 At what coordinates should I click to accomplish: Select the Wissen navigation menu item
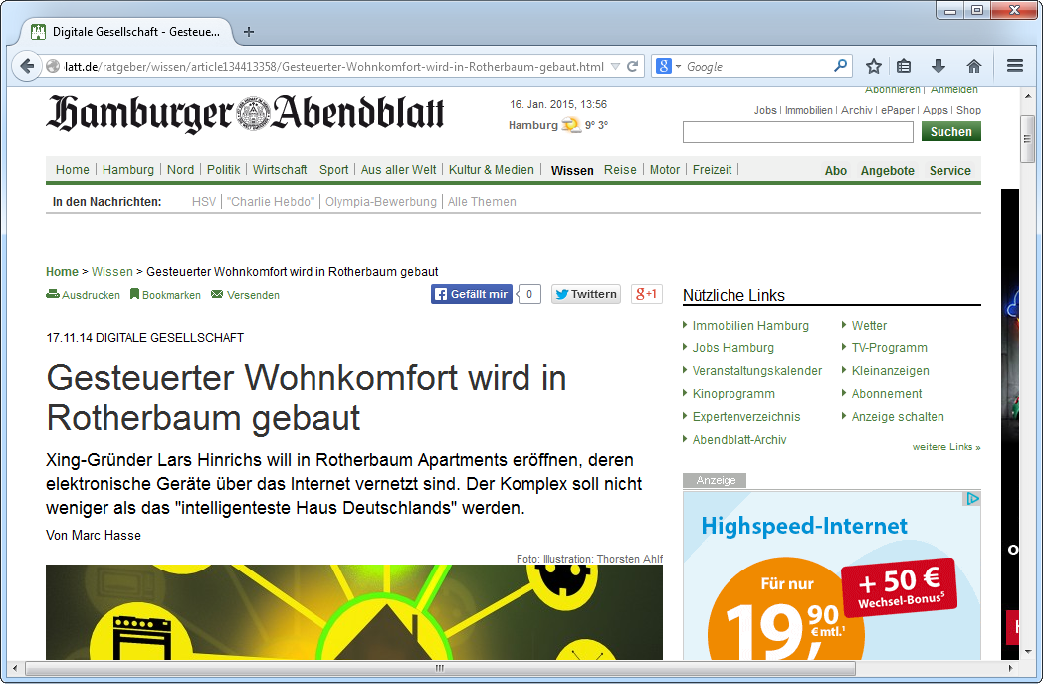pos(572,170)
